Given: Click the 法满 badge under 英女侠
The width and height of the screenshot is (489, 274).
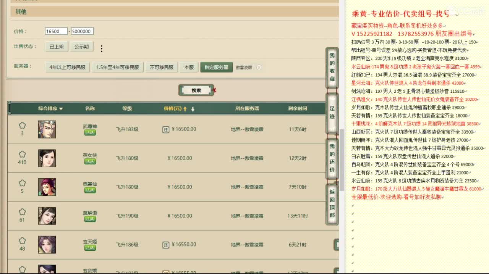Looking at the screenshot, I should (90, 161).
